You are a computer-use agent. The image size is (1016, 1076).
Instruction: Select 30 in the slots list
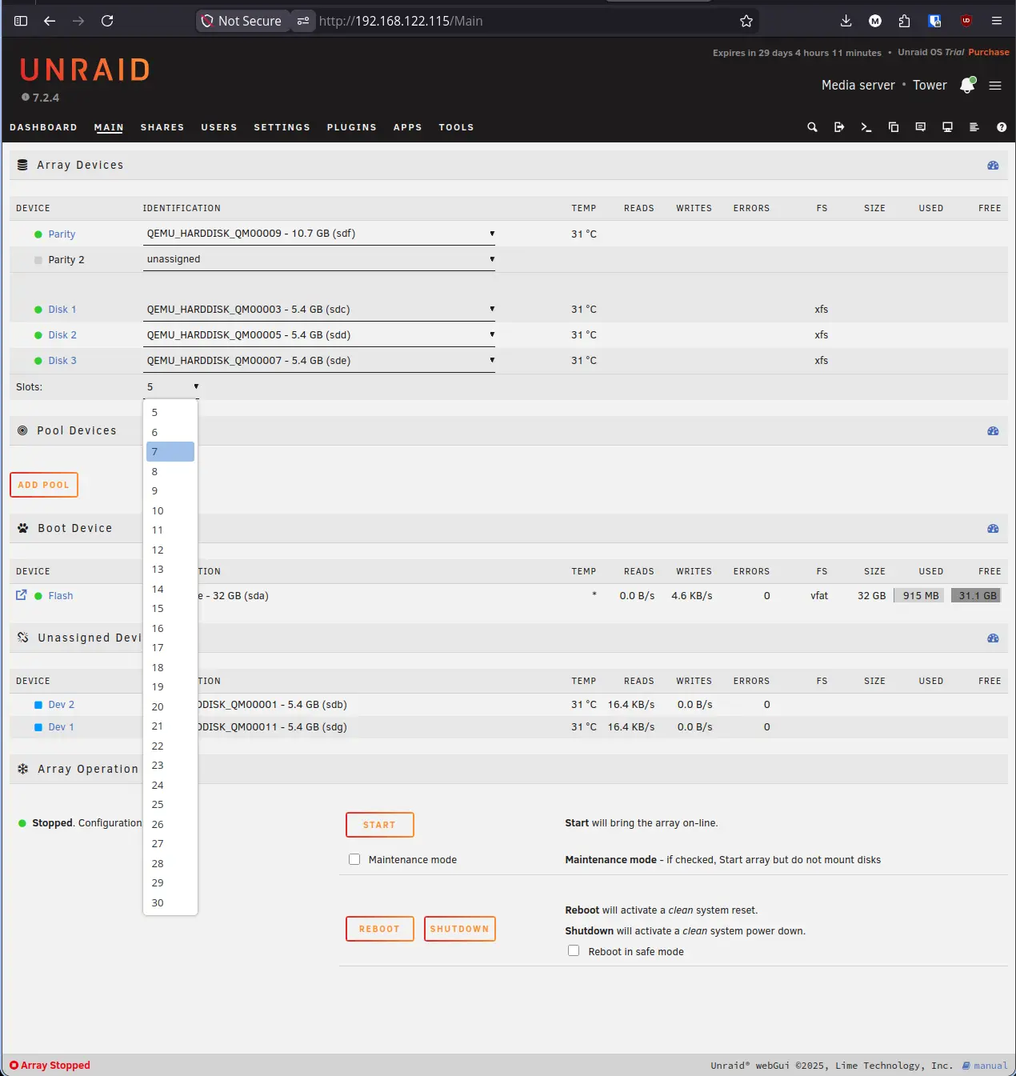coord(170,903)
